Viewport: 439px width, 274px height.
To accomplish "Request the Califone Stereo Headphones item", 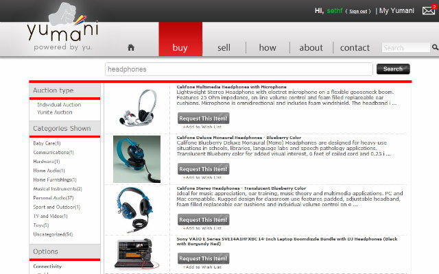I will tap(203, 220).
